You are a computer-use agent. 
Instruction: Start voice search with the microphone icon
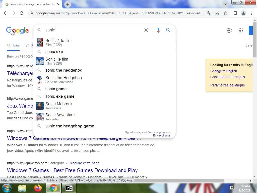click(x=158, y=30)
